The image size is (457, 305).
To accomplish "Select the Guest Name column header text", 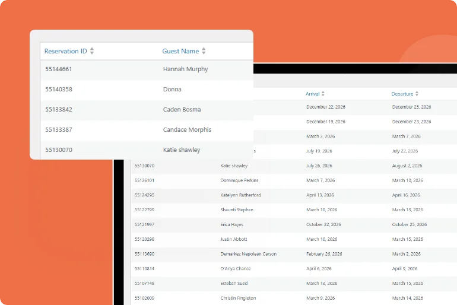I will 180,52.
